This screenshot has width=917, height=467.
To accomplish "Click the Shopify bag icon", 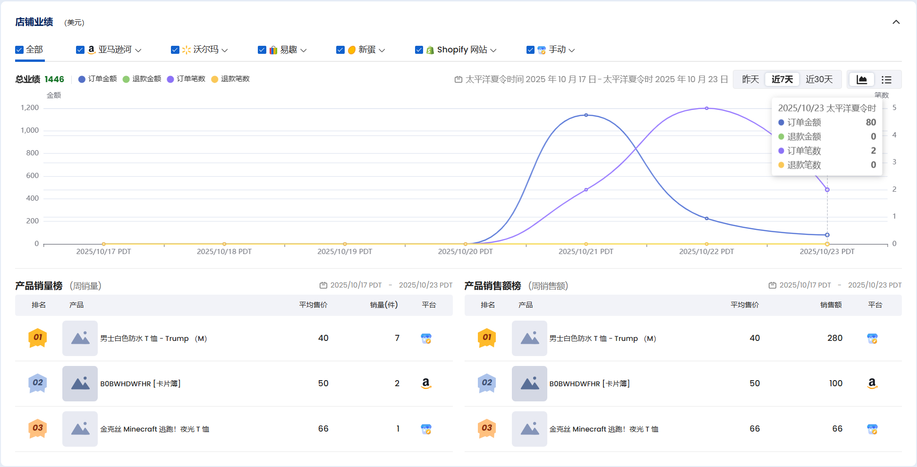I will click(x=430, y=50).
